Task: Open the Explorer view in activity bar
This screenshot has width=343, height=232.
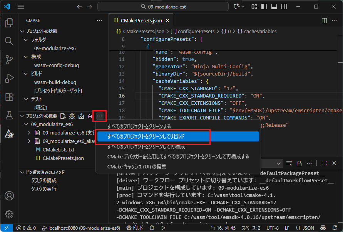Action: (9, 23)
